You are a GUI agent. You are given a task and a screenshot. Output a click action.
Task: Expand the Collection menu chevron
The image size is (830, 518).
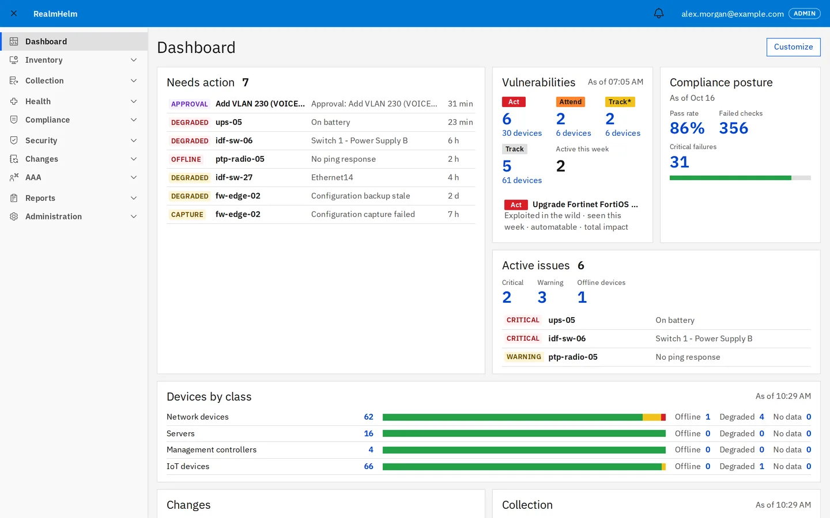tap(134, 81)
